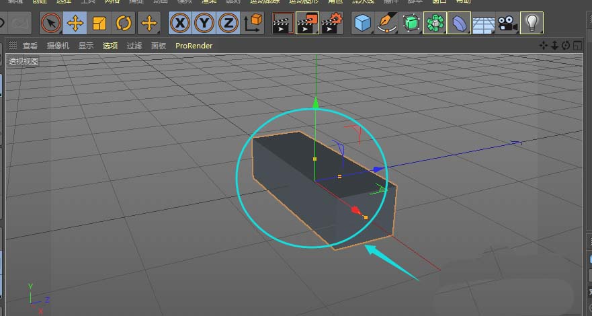Open the 摄像机 viewport menu
Viewport: 592px width, 316px height.
point(58,46)
